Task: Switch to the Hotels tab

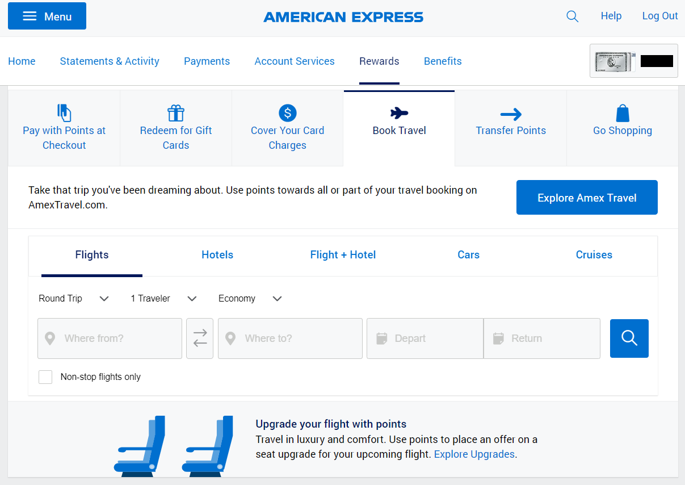Action: coord(217,255)
